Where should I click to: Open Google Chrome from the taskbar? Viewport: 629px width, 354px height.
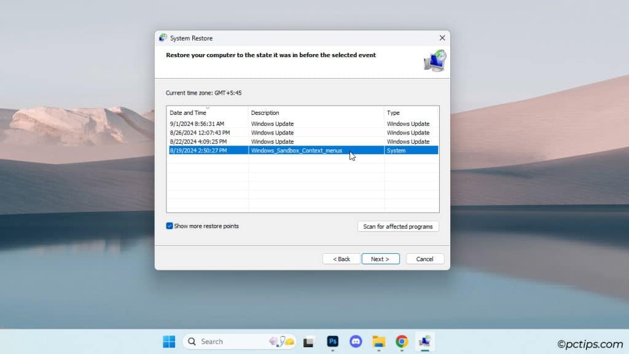pyautogui.click(x=402, y=342)
